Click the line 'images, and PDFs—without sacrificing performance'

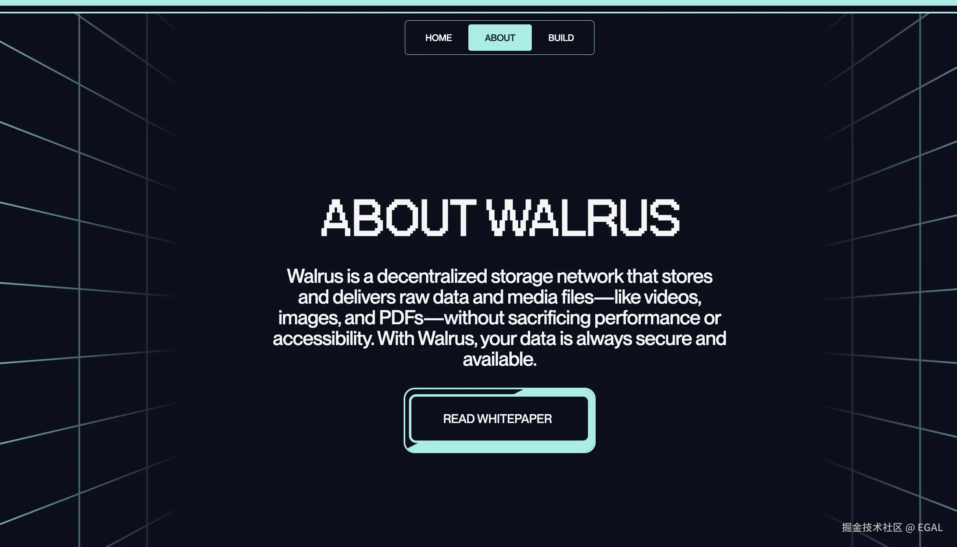499,318
